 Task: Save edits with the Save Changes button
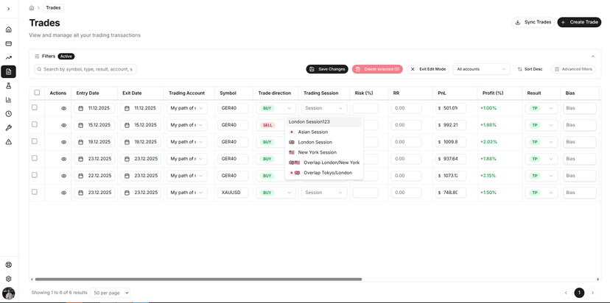pyautogui.click(x=327, y=69)
